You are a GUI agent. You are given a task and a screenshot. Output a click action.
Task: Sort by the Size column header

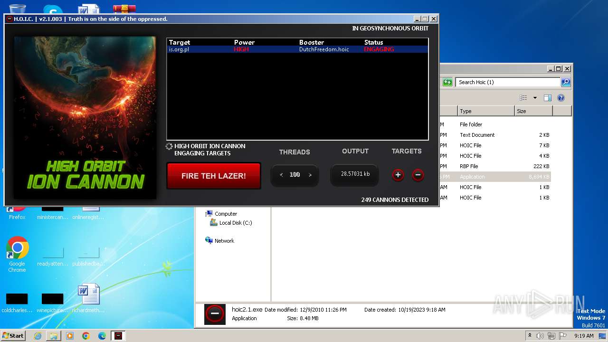point(533,111)
